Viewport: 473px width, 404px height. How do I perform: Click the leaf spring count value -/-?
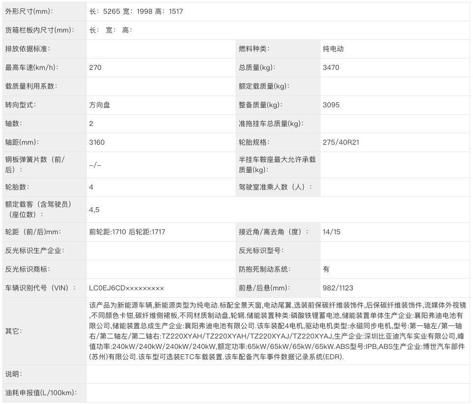(95, 165)
